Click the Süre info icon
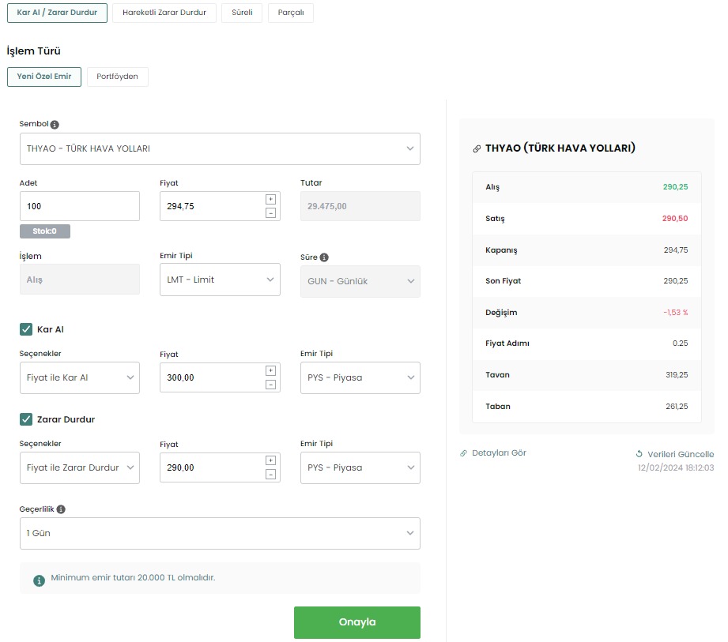The image size is (728, 642). click(x=324, y=257)
